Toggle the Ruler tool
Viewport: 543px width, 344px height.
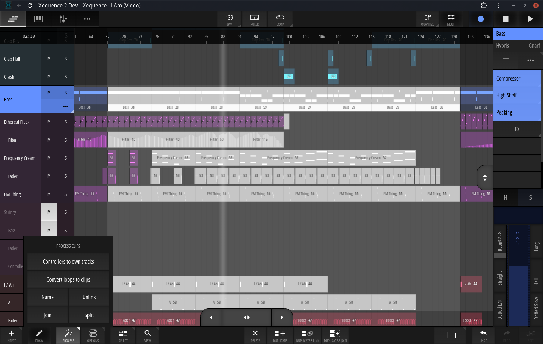[255, 19]
